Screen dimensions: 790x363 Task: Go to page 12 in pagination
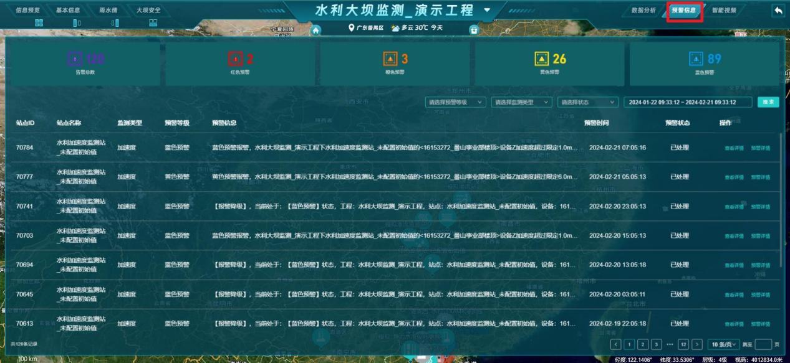(x=682, y=344)
